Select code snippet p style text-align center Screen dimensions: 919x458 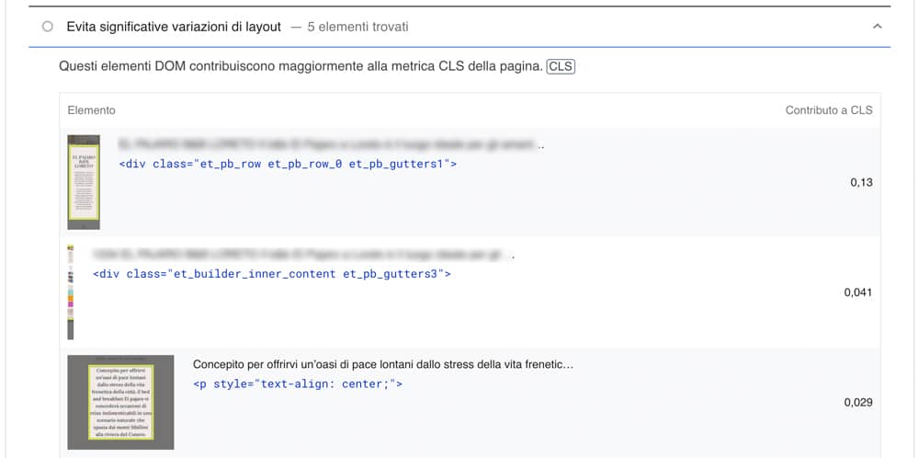pyautogui.click(x=298, y=384)
